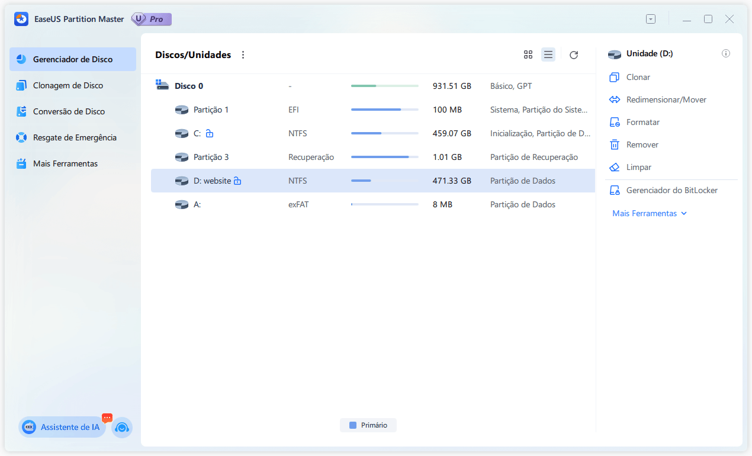Click the Recuperação file system label

coord(311,157)
